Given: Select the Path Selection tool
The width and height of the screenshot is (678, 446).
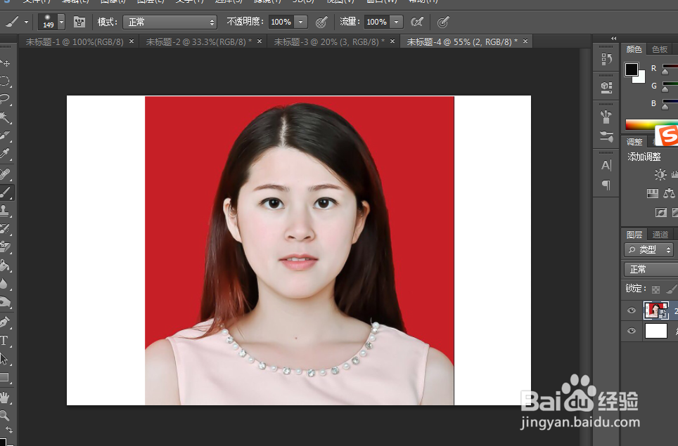Looking at the screenshot, I should [4, 359].
